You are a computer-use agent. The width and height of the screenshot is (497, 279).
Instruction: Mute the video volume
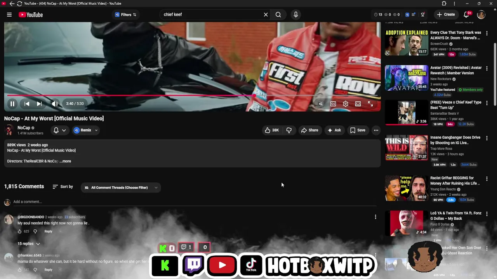(x=55, y=104)
